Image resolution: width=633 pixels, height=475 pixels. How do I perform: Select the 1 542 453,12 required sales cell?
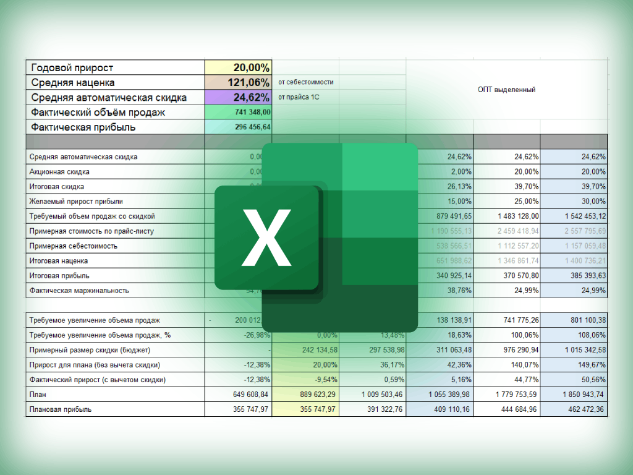574,216
